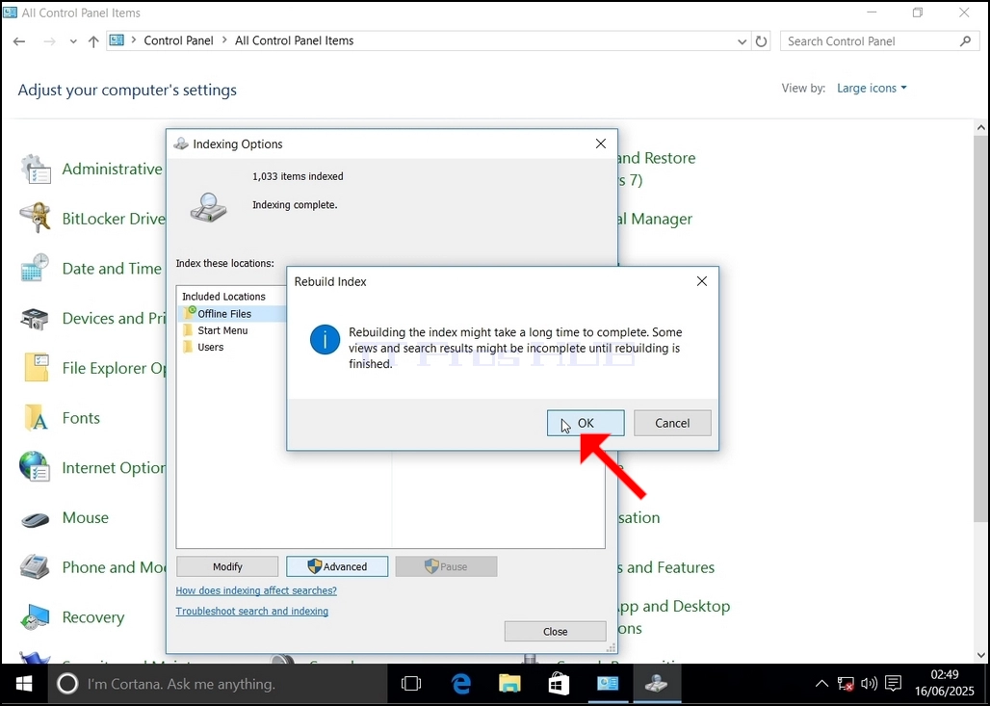Image resolution: width=990 pixels, height=706 pixels.
Task: Select Start Menu in included locations
Action: [x=222, y=330]
